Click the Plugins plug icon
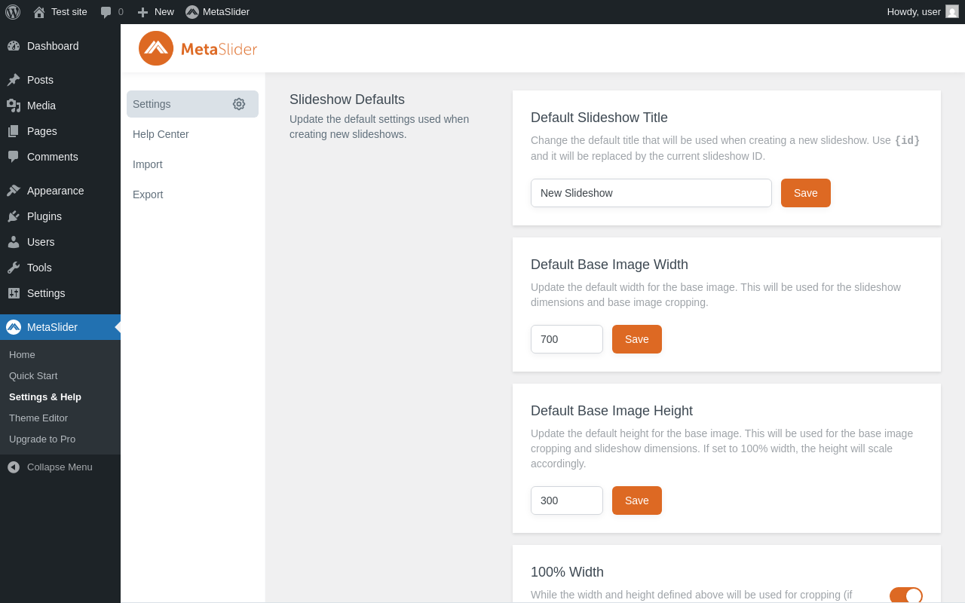The width and height of the screenshot is (965, 603). tap(14, 216)
